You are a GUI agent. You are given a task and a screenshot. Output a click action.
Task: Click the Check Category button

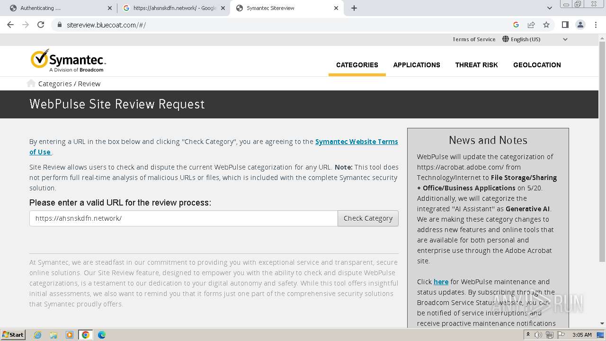click(368, 218)
